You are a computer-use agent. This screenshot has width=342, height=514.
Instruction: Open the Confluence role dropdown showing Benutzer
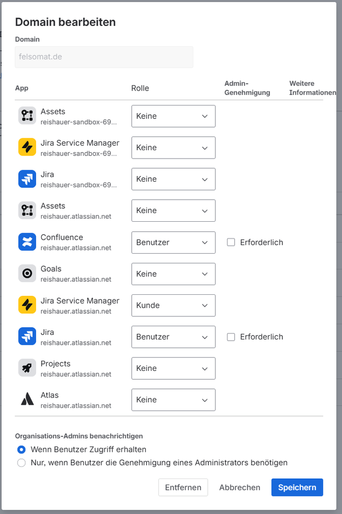(173, 242)
